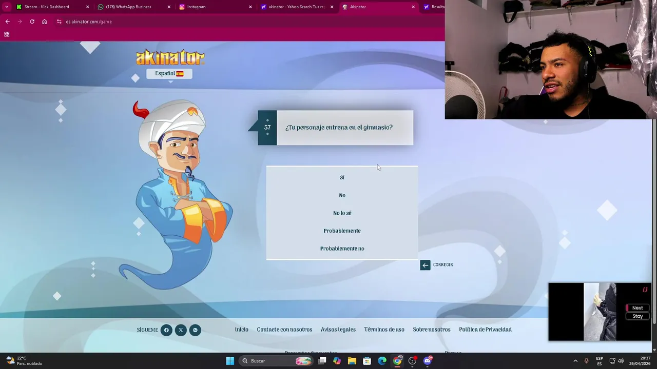The width and height of the screenshot is (657, 369).
Task: Choose 'Probablemente no' as the answer
Action: (x=342, y=249)
